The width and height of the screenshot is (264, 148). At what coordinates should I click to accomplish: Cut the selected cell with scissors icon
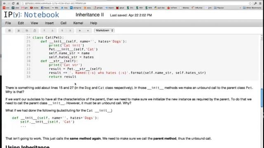[19, 30]
